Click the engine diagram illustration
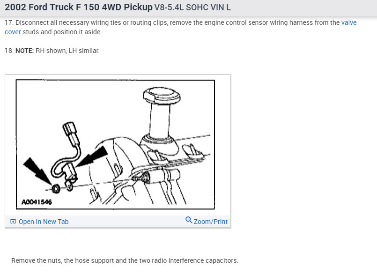 (x=115, y=145)
